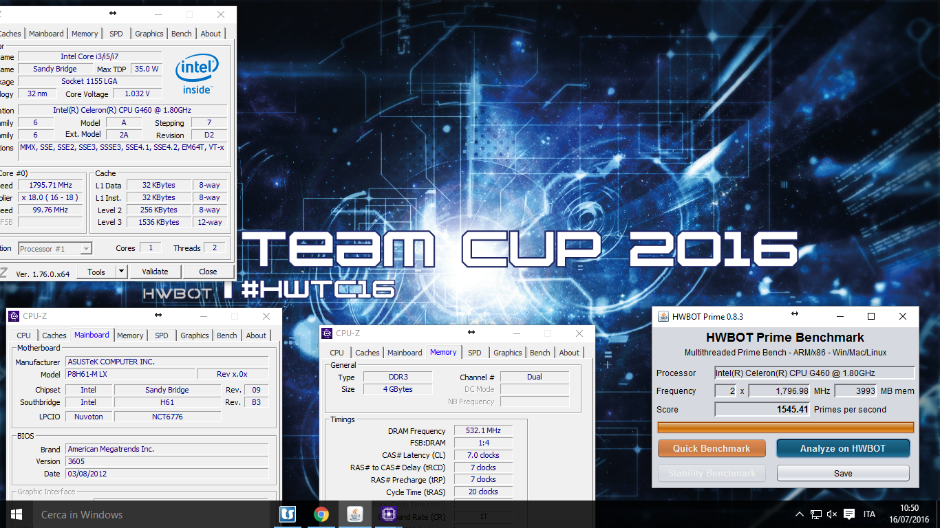Start the Quick Benchmark in HWBOT Prime
This screenshot has height=528, width=940.
pos(712,448)
